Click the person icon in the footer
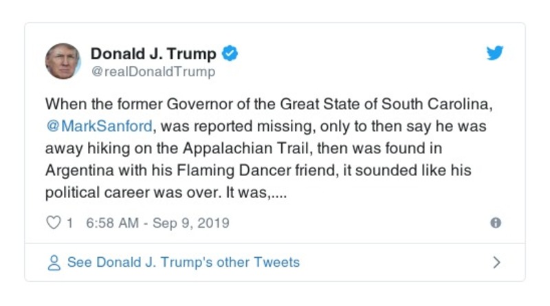550x306 pixels. pos(52,263)
